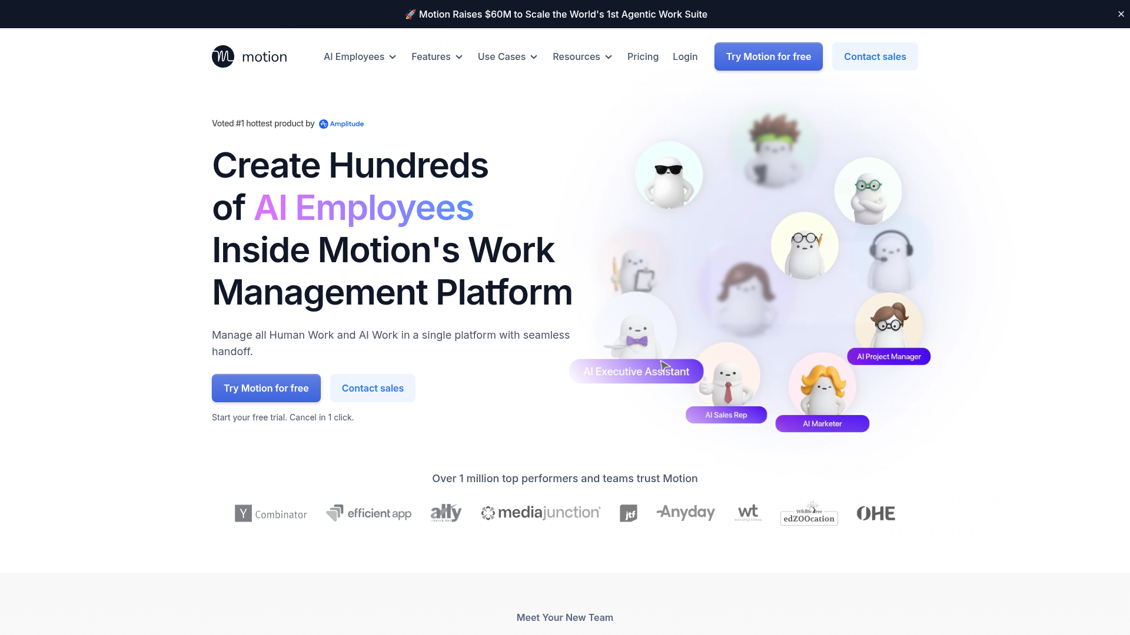Image resolution: width=1130 pixels, height=635 pixels.
Task: Select the avatar with pencil behind ear
Action: (805, 246)
